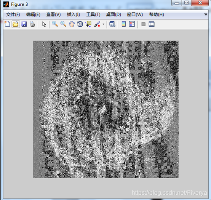The height and width of the screenshot is (200, 211).
Task: Click the grayscale noise image in the figure
Action: coord(106,109)
